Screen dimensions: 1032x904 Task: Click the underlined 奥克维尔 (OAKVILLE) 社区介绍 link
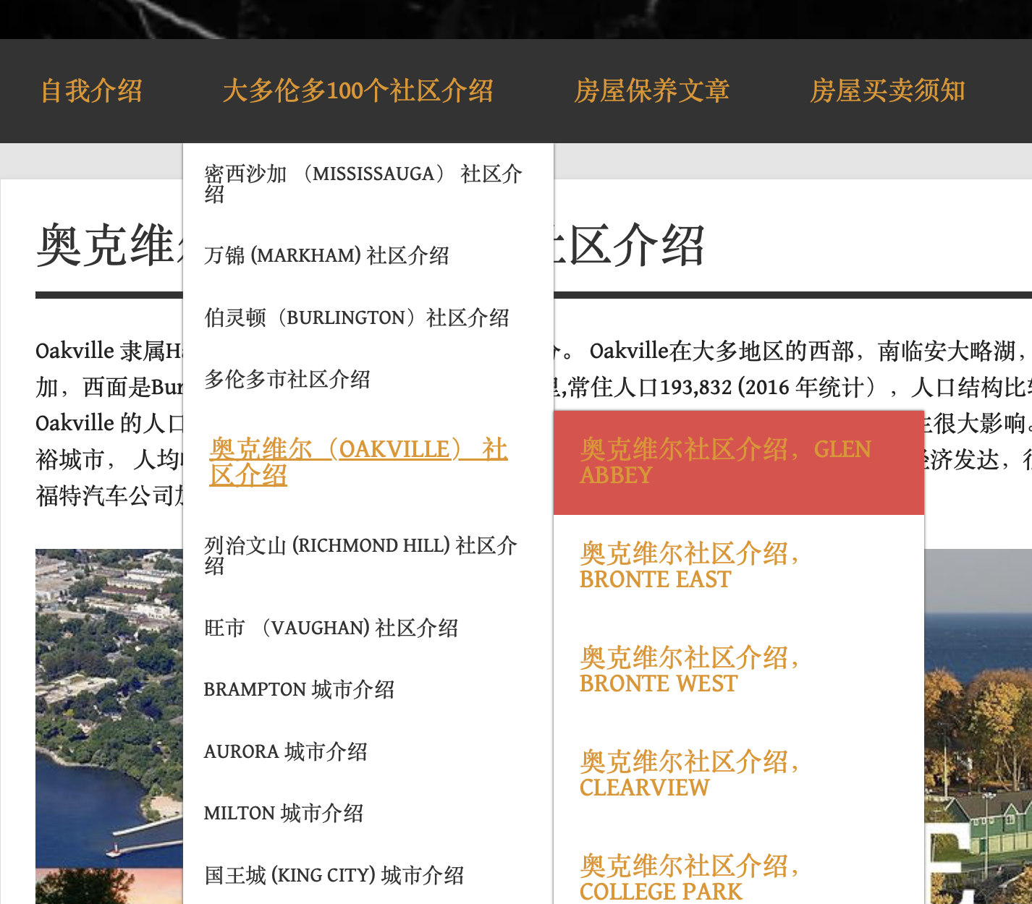(358, 461)
